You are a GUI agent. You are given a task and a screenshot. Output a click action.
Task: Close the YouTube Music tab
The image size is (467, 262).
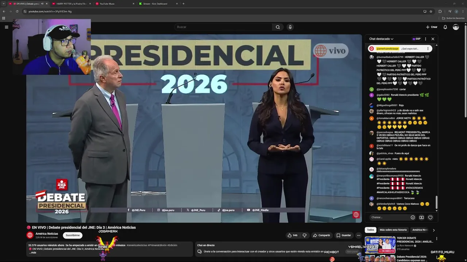(x=134, y=4)
